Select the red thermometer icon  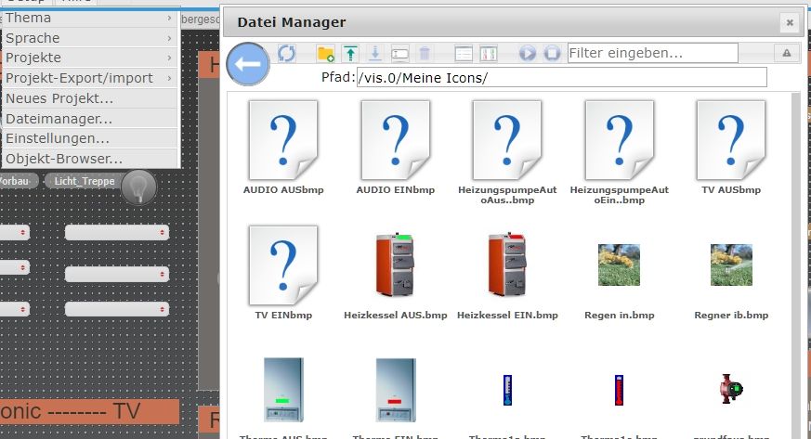coord(619,390)
